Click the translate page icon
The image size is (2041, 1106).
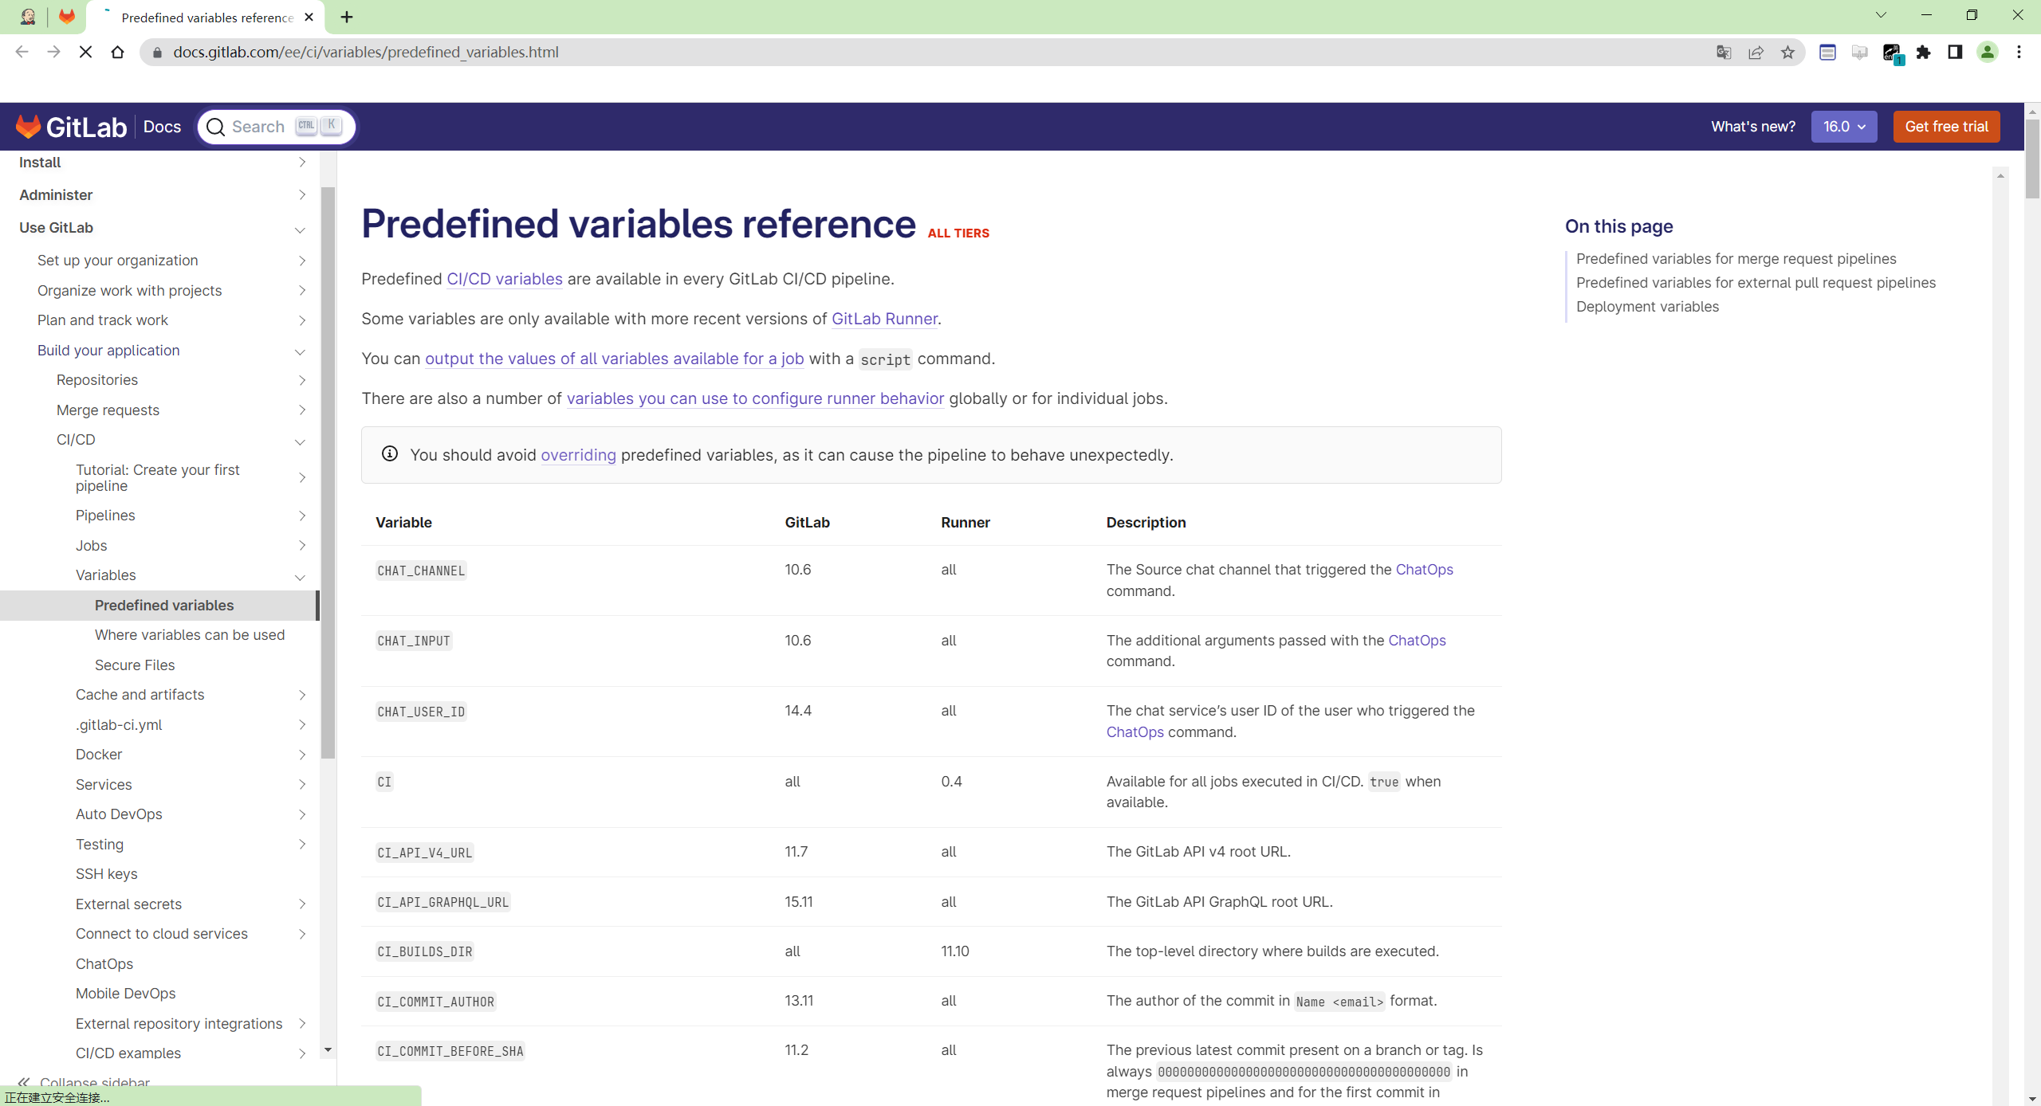1724,53
